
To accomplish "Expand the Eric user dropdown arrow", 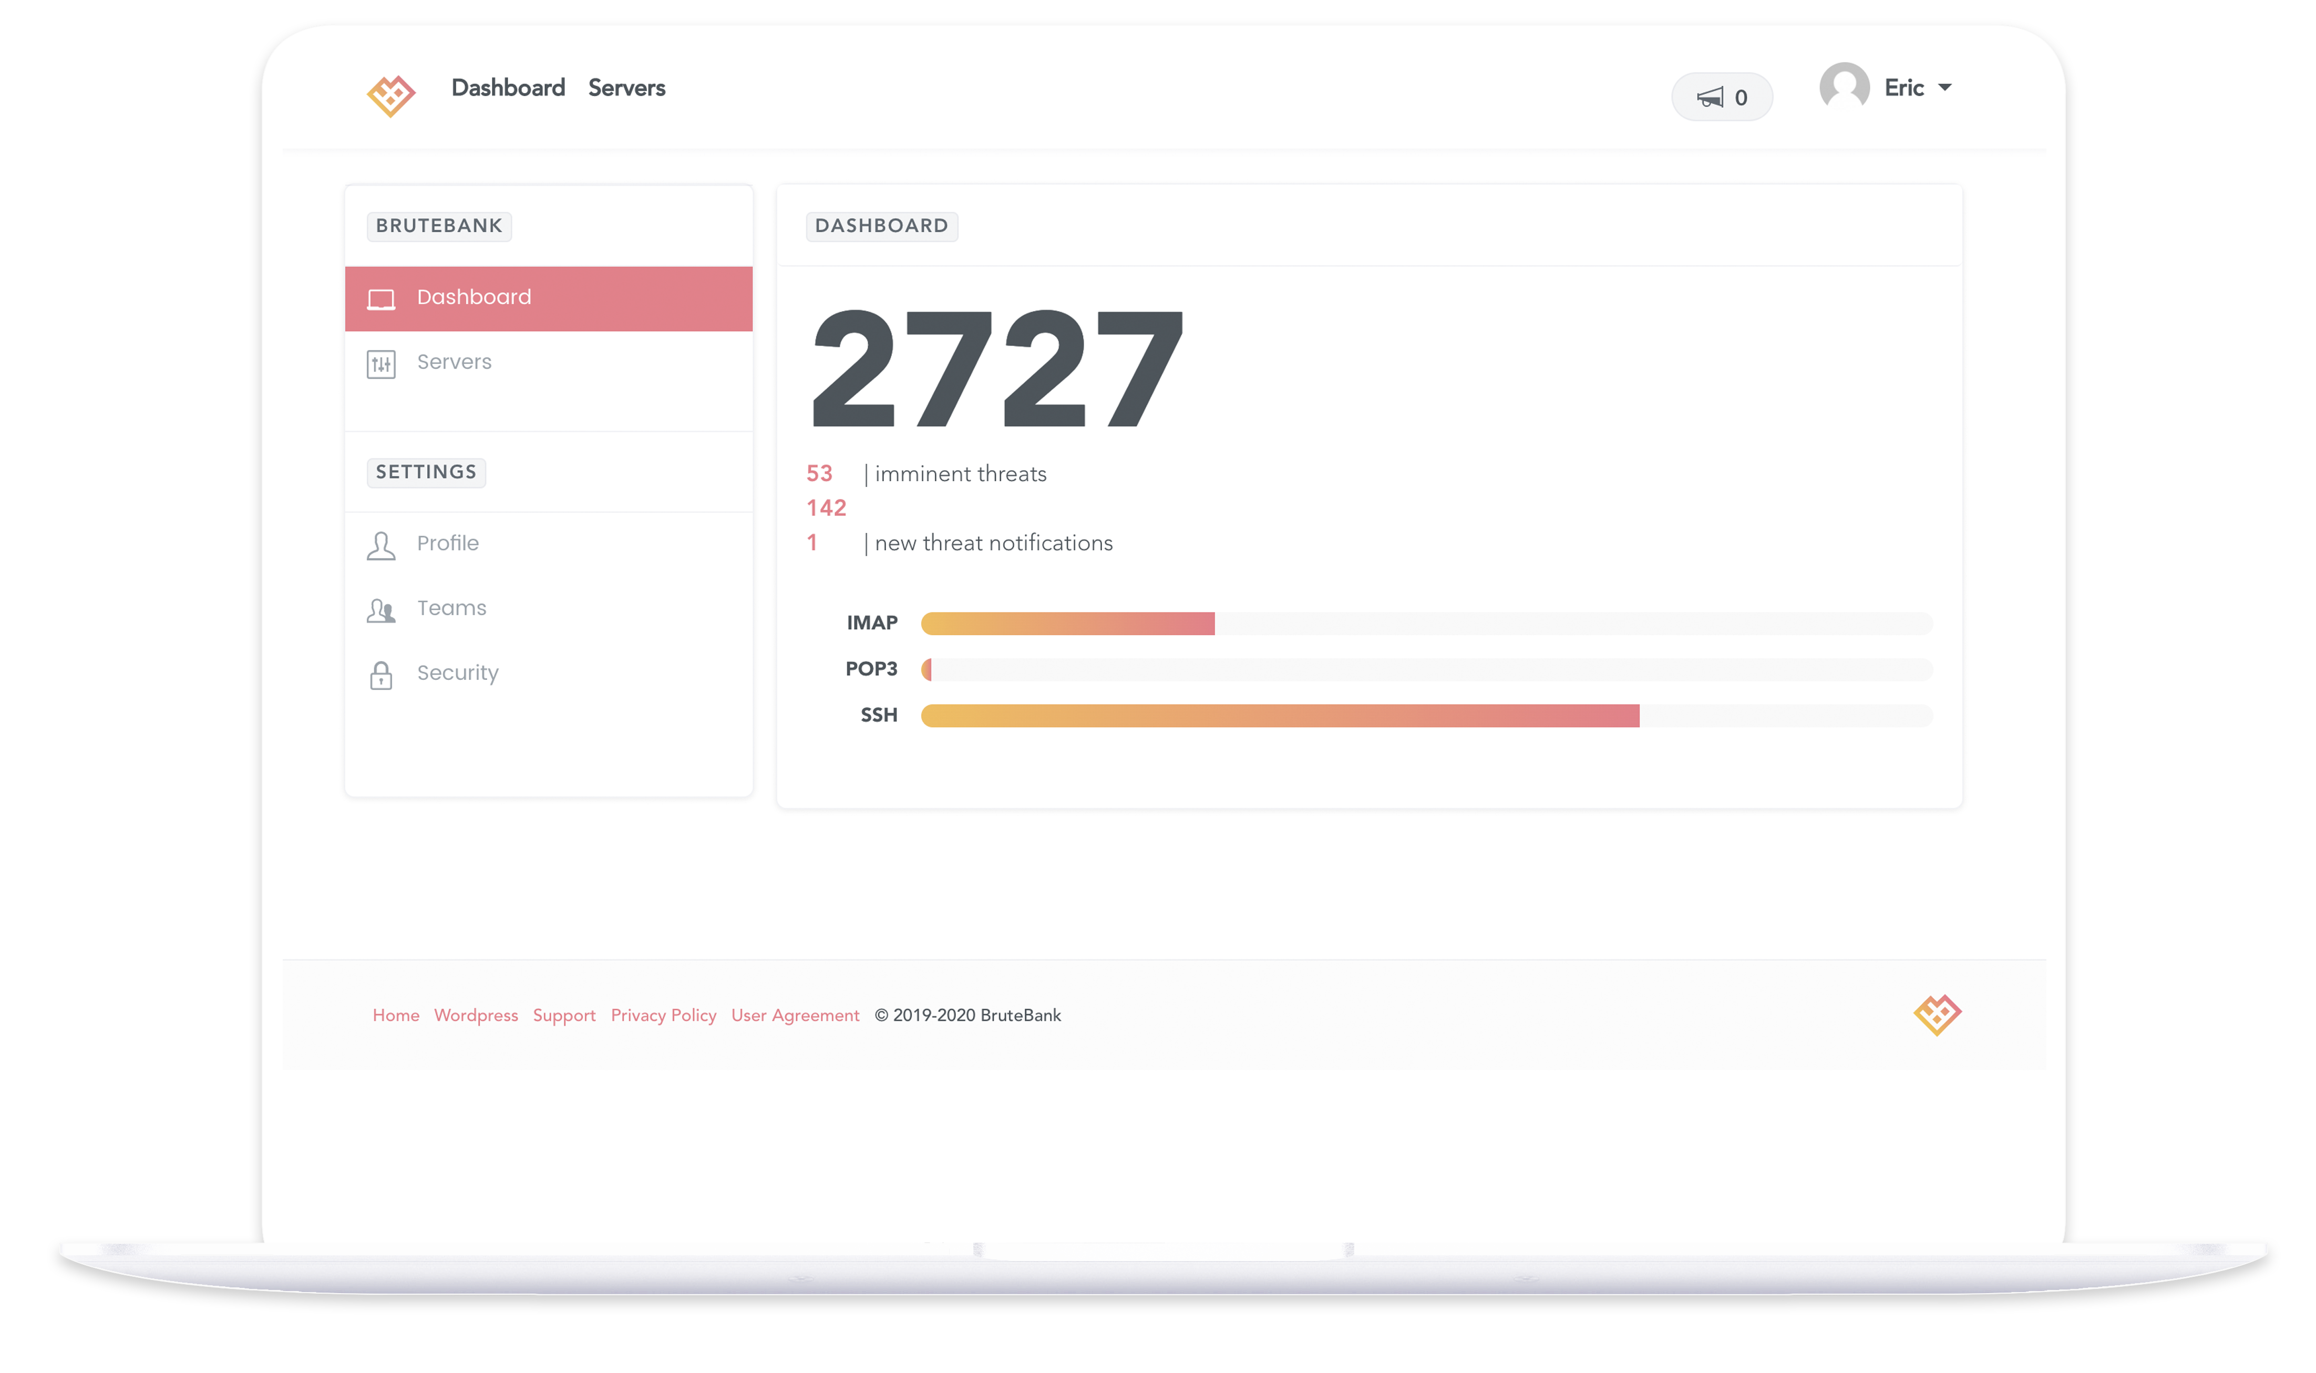I will pyautogui.click(x=1944, y=88).
